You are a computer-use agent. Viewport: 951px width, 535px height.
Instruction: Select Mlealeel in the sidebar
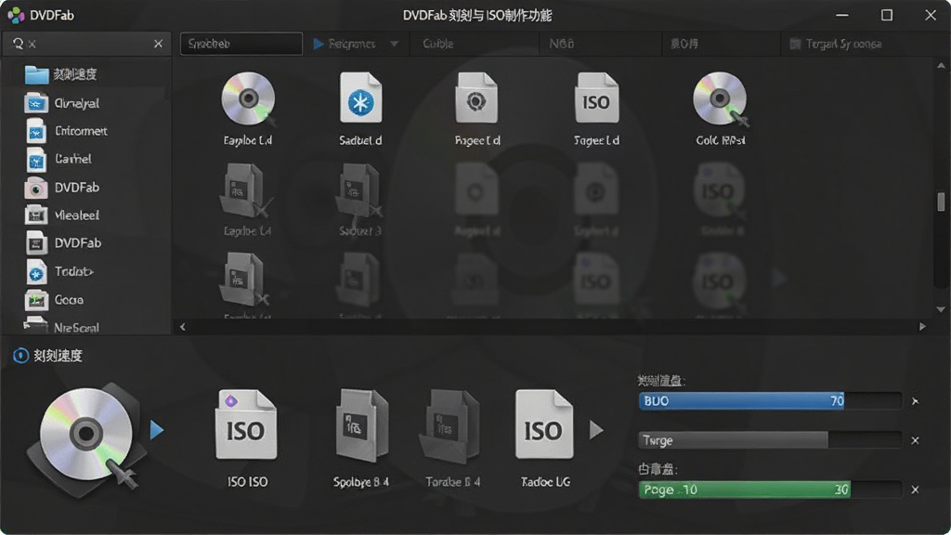[62, 215]
